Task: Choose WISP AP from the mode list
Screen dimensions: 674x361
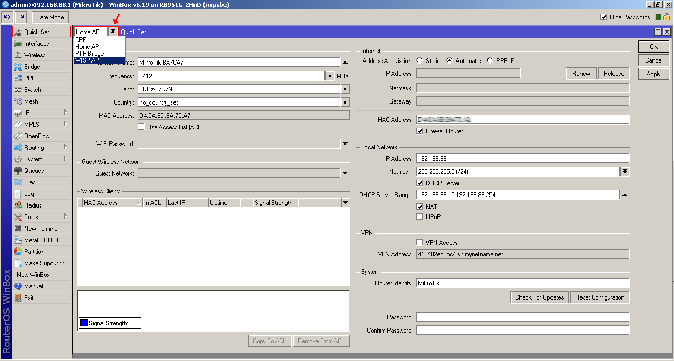Action: point(99,60)
